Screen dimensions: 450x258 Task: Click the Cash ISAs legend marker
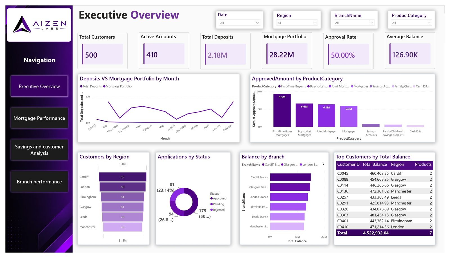tap(414, 86)
